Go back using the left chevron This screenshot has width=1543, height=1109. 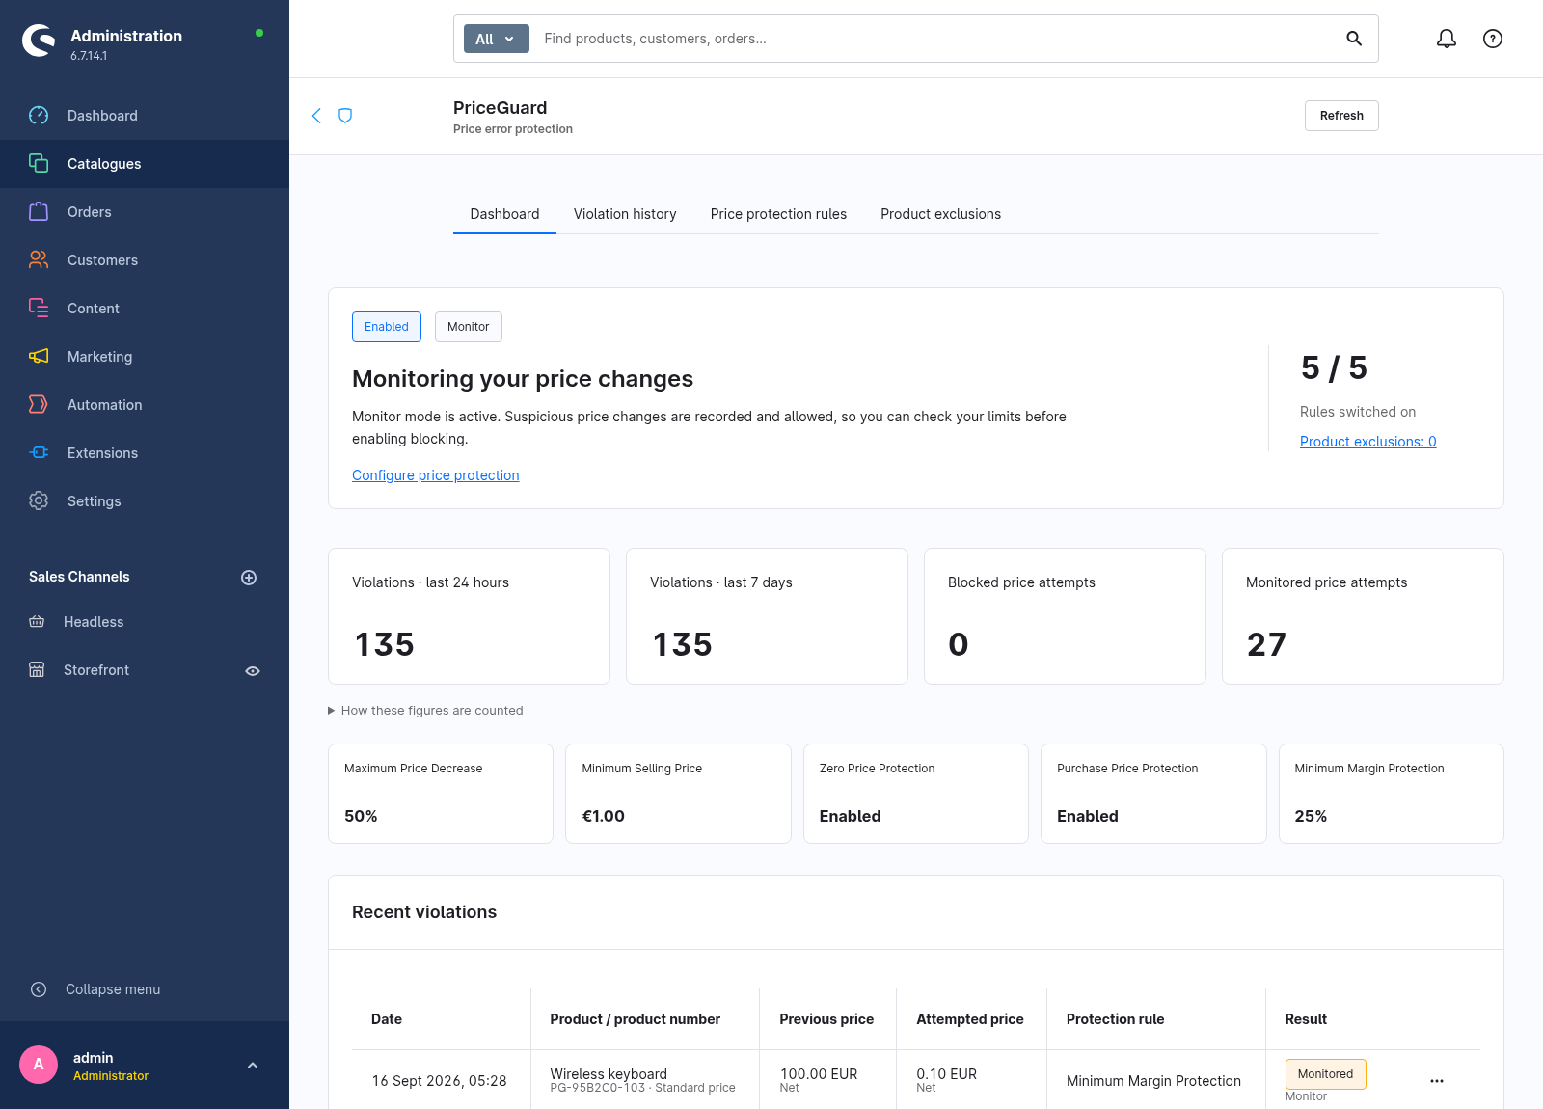pyautogui.click(x=316, y=116)
